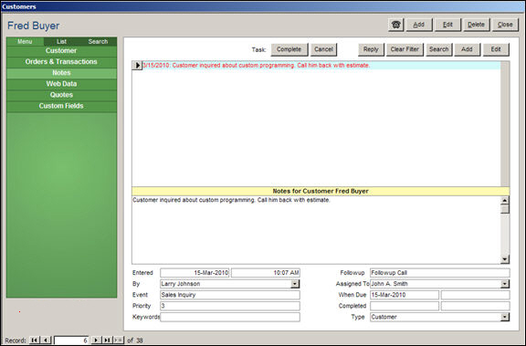Go to next record arrow
526x346 pixels.
click(x=96, y=340)
